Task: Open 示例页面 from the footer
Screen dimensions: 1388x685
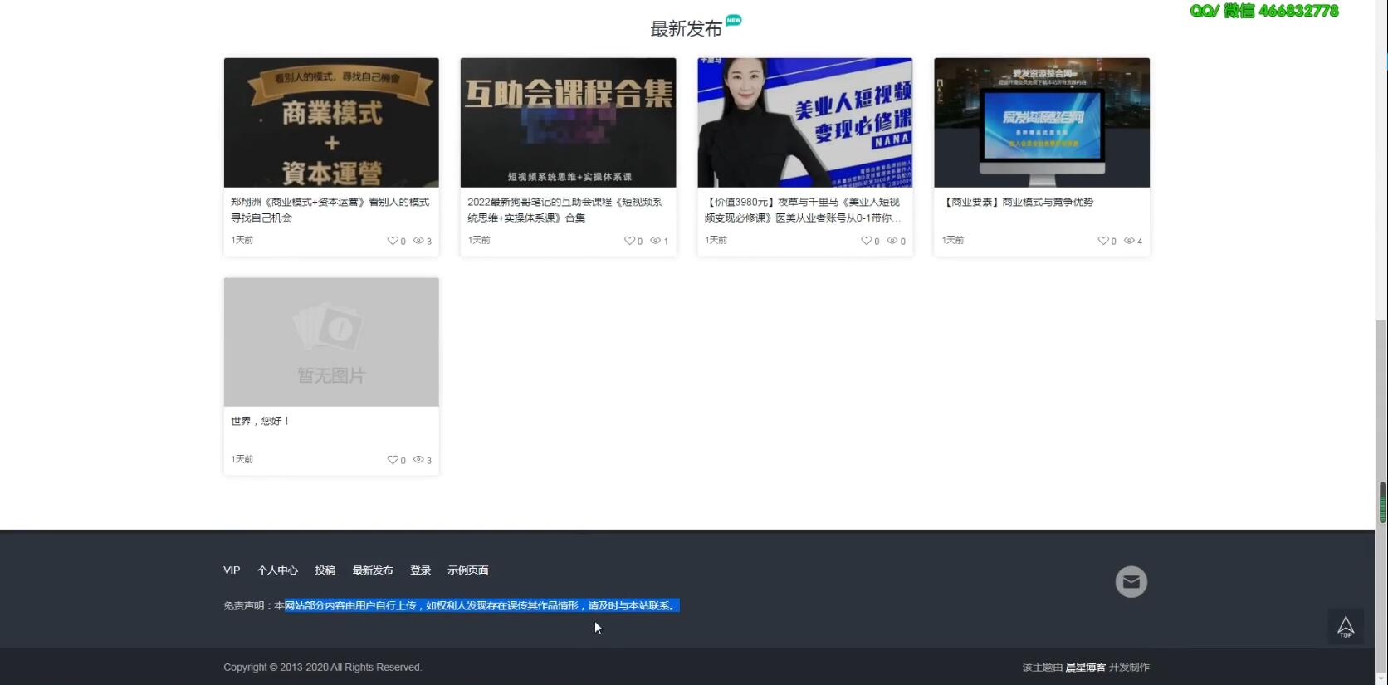Action: [467, 570]
